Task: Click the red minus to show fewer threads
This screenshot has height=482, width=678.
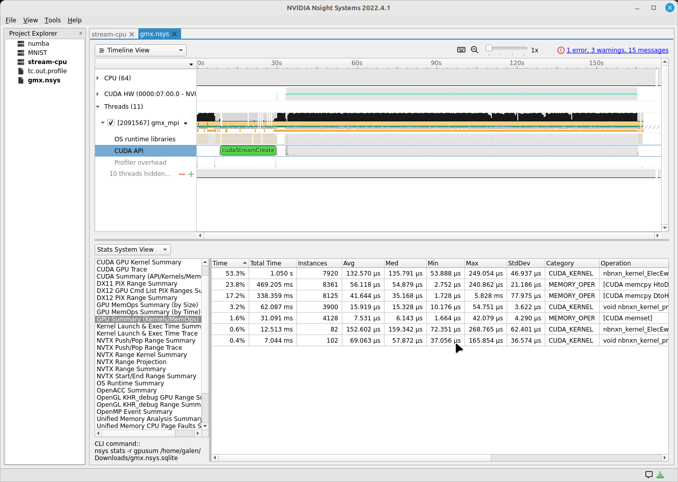Action: 182,174
